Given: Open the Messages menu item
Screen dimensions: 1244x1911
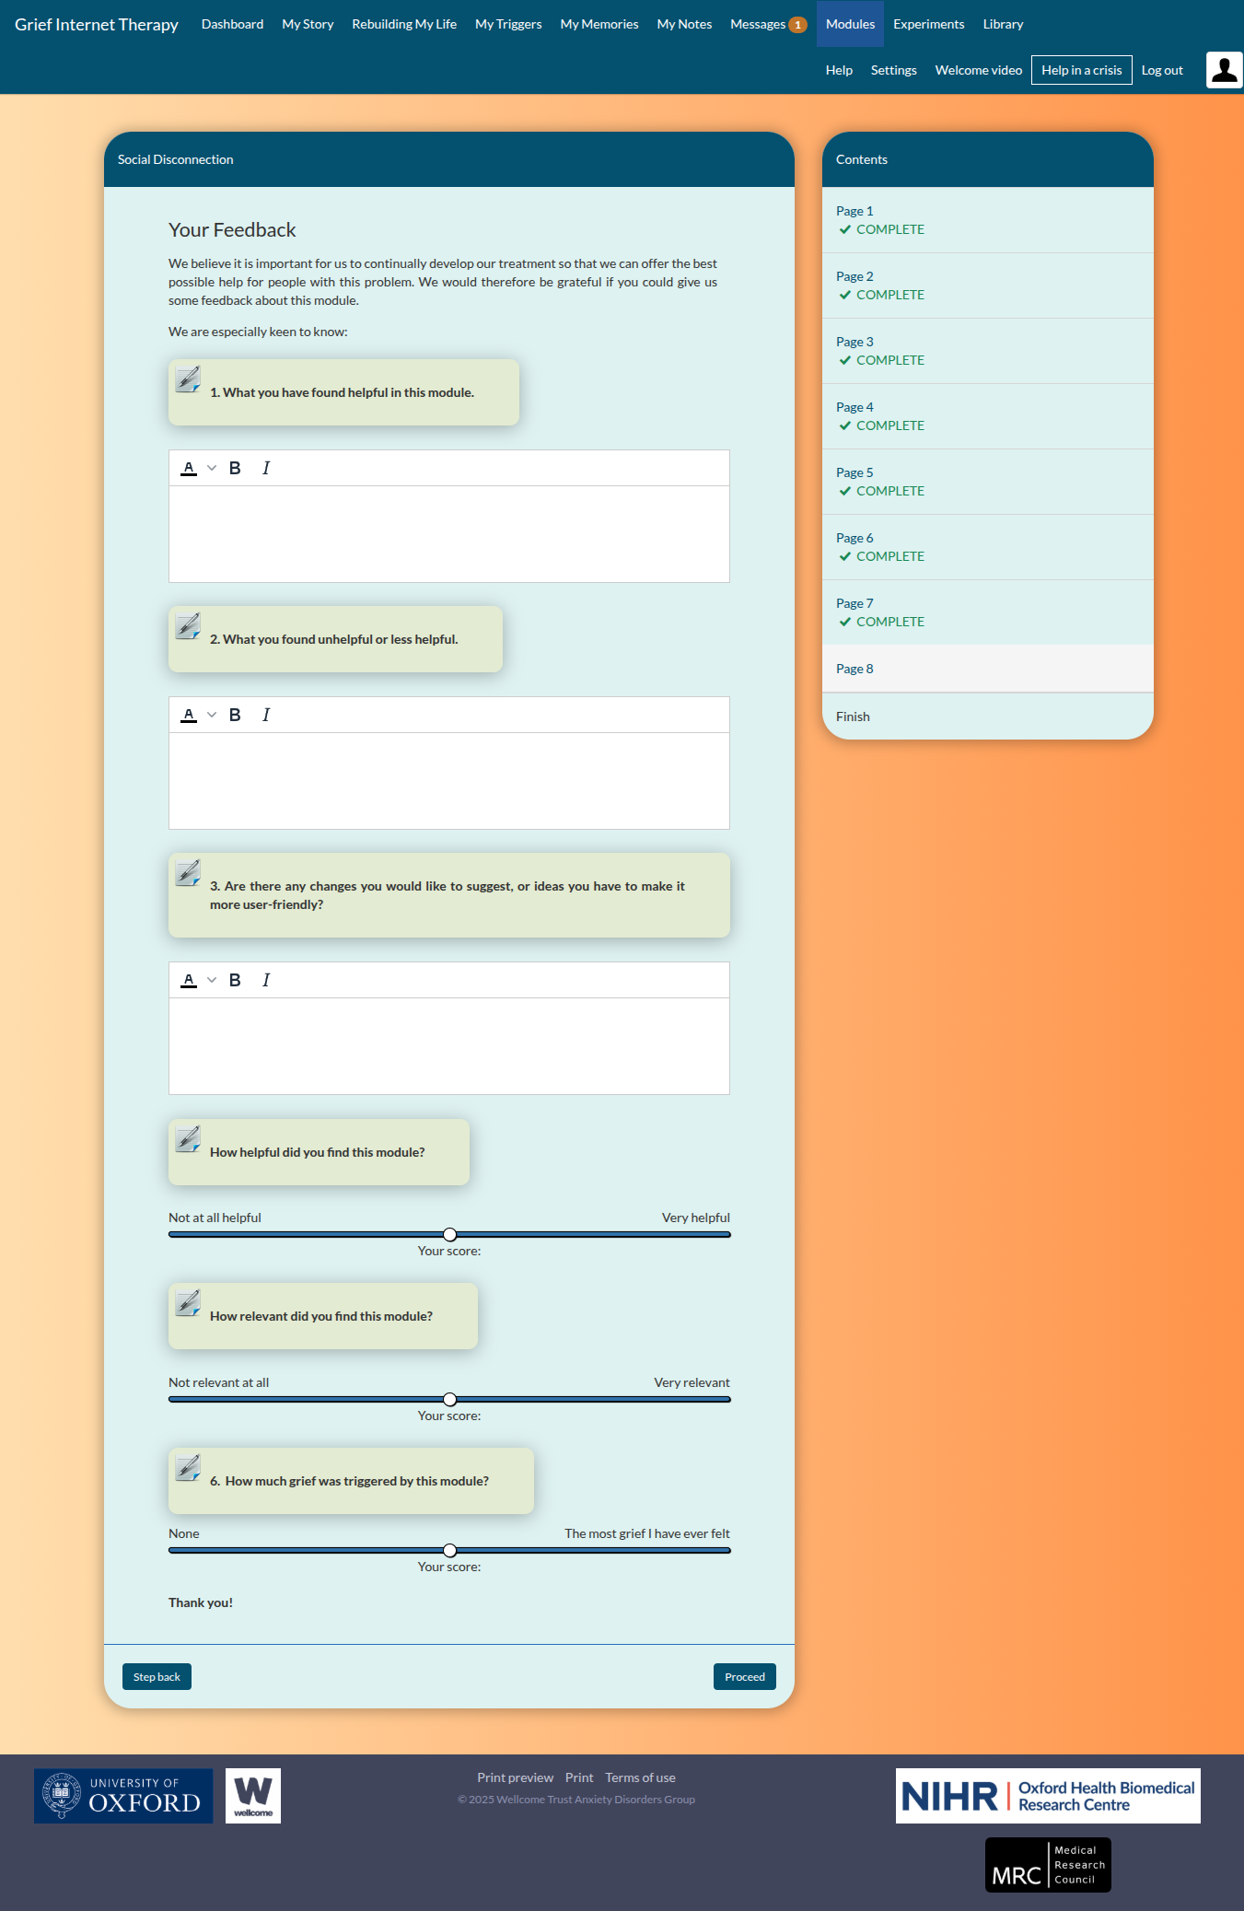Looking at the screenshot, I should [x=768, y=24].
